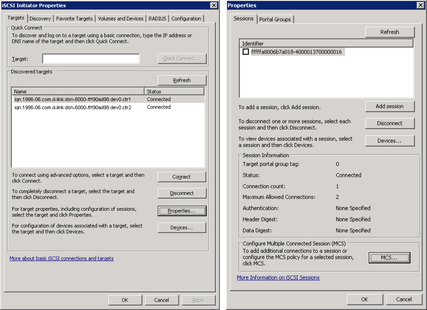
Task: Open the Favorite Targets tab
Action: [x=74, y=19]
